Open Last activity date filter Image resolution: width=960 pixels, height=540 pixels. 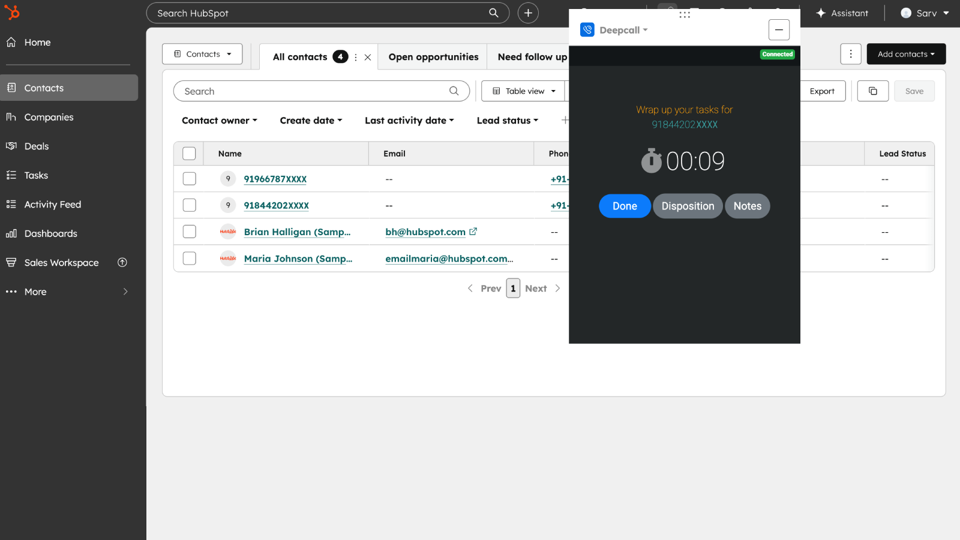tap(409, 121)
